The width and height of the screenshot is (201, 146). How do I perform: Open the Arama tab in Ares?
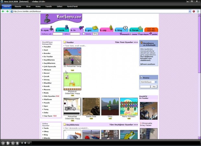[38, 6]
